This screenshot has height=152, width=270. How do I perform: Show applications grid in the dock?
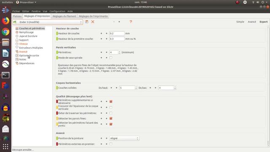click(5, 147)
